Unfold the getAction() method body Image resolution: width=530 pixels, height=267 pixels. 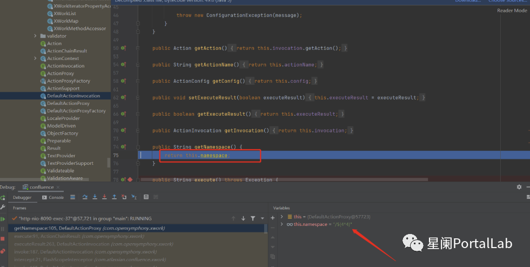coord(138,48)
